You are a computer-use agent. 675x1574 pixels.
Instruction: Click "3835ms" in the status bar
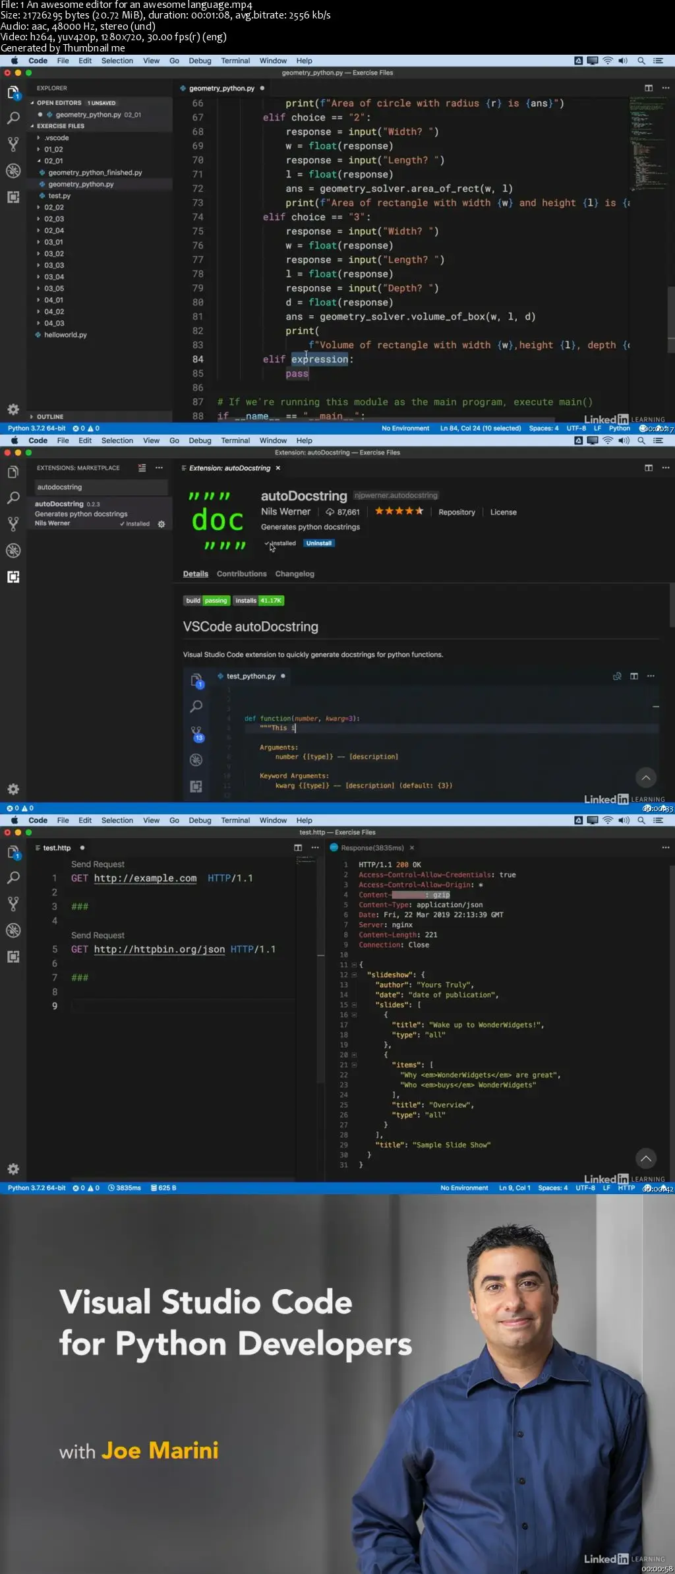click(125, 1188)
